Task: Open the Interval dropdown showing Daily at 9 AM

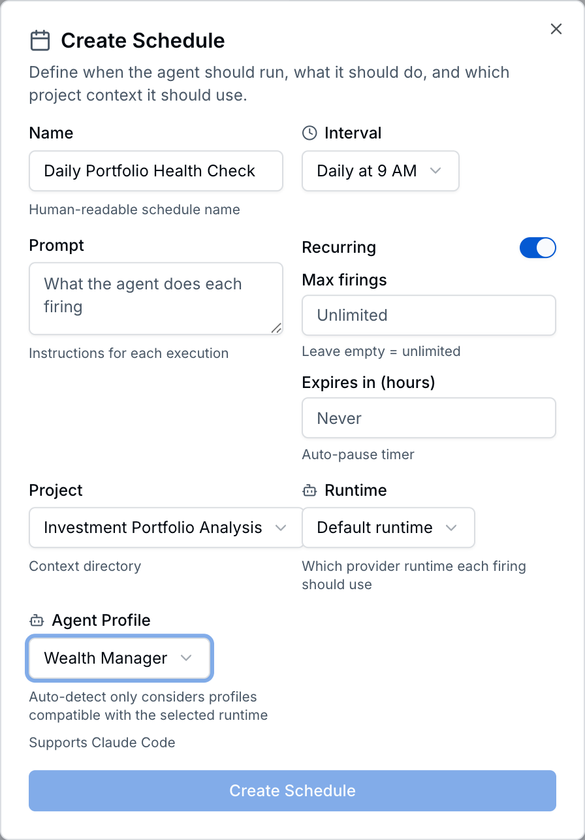Action: click(380, 170)
